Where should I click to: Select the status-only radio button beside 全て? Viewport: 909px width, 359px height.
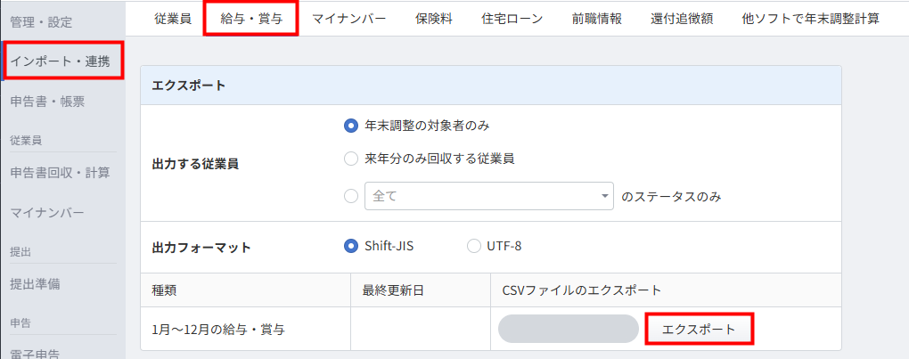coord(351,196)
